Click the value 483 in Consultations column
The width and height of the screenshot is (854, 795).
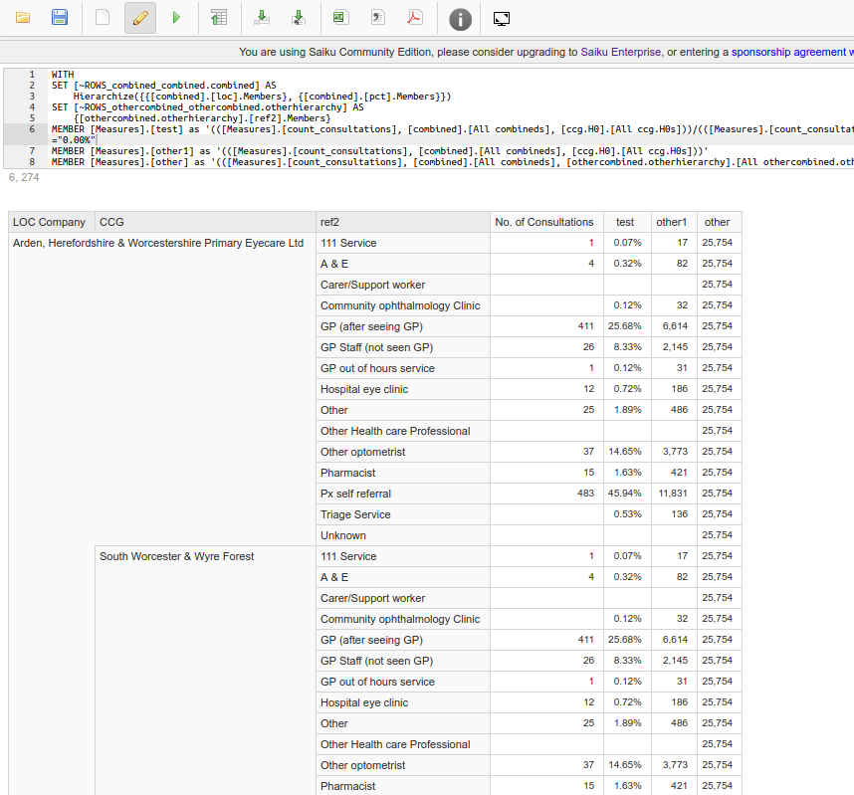point(585,494)
